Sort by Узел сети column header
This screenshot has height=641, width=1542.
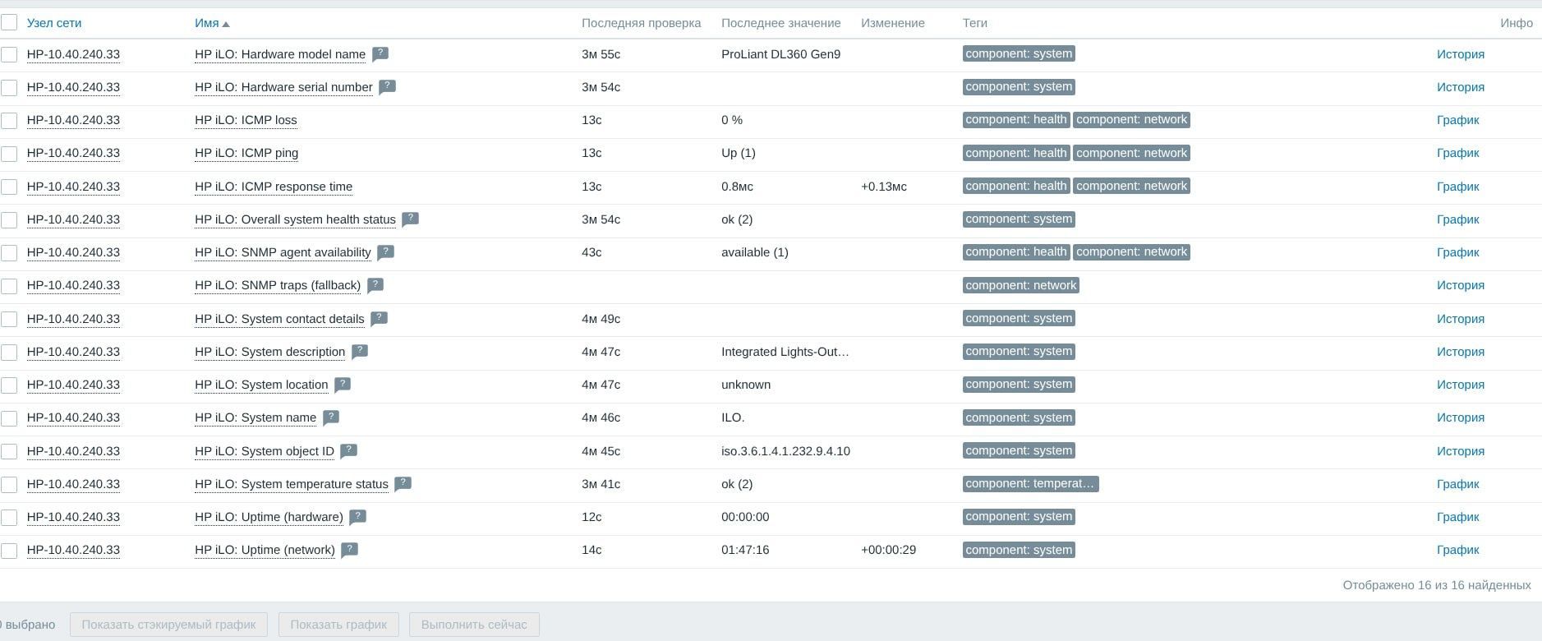(54, 23)
